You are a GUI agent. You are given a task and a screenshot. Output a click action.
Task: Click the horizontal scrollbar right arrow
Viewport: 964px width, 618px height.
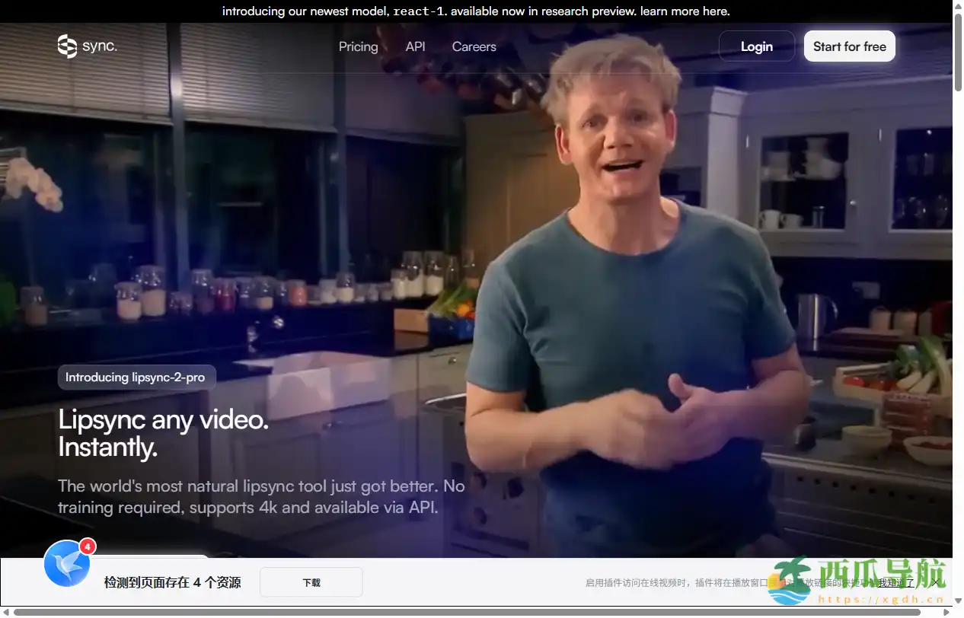pos(946,612)
